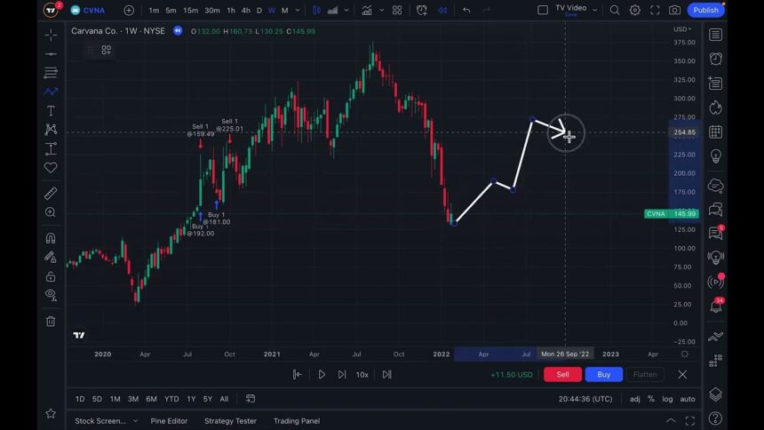Viewport: 764px width, 430px height.
Task: Click the Publish button
Action: pos(705,11)
